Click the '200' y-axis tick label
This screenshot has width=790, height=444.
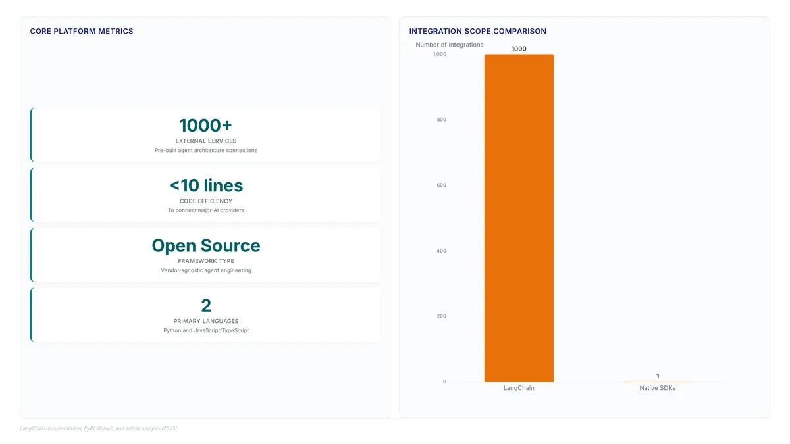[x=441, y=316]
